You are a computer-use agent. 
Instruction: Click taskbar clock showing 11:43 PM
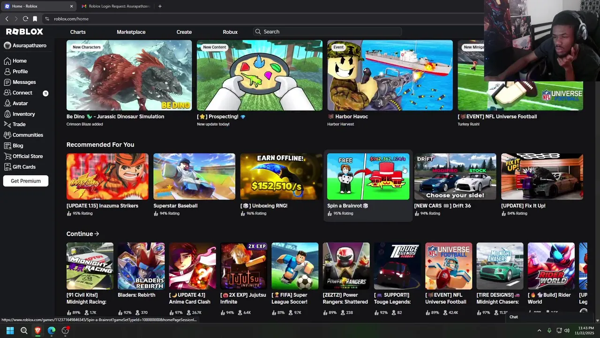click(585, 330)
